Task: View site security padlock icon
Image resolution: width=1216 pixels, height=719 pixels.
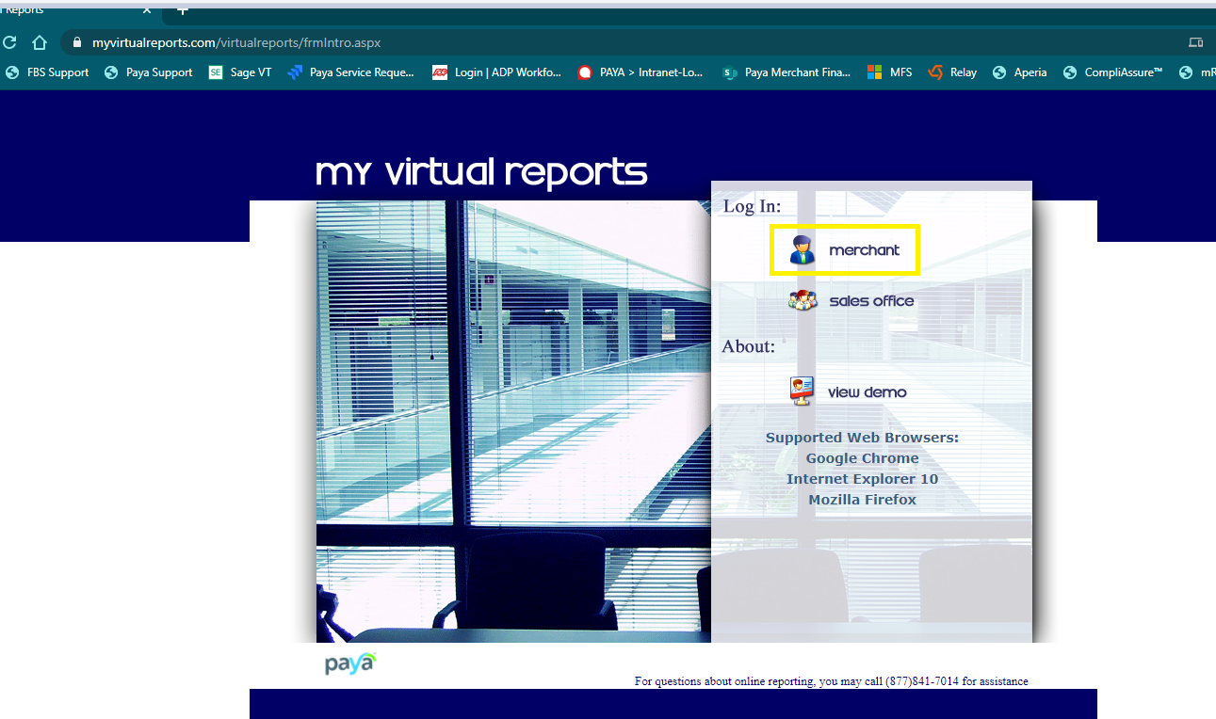Action: tap(77, 42)
